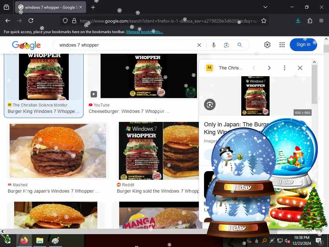Screen dimensions: 329x247
Task: Open the large preview whopper image
Action: [x=255, y=96]
